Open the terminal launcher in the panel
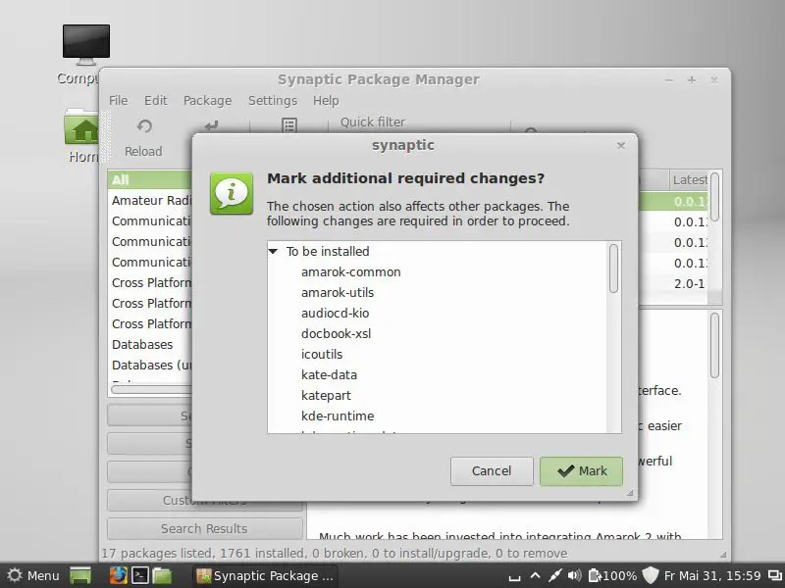785x588 pixels. [x=140, y=575]
